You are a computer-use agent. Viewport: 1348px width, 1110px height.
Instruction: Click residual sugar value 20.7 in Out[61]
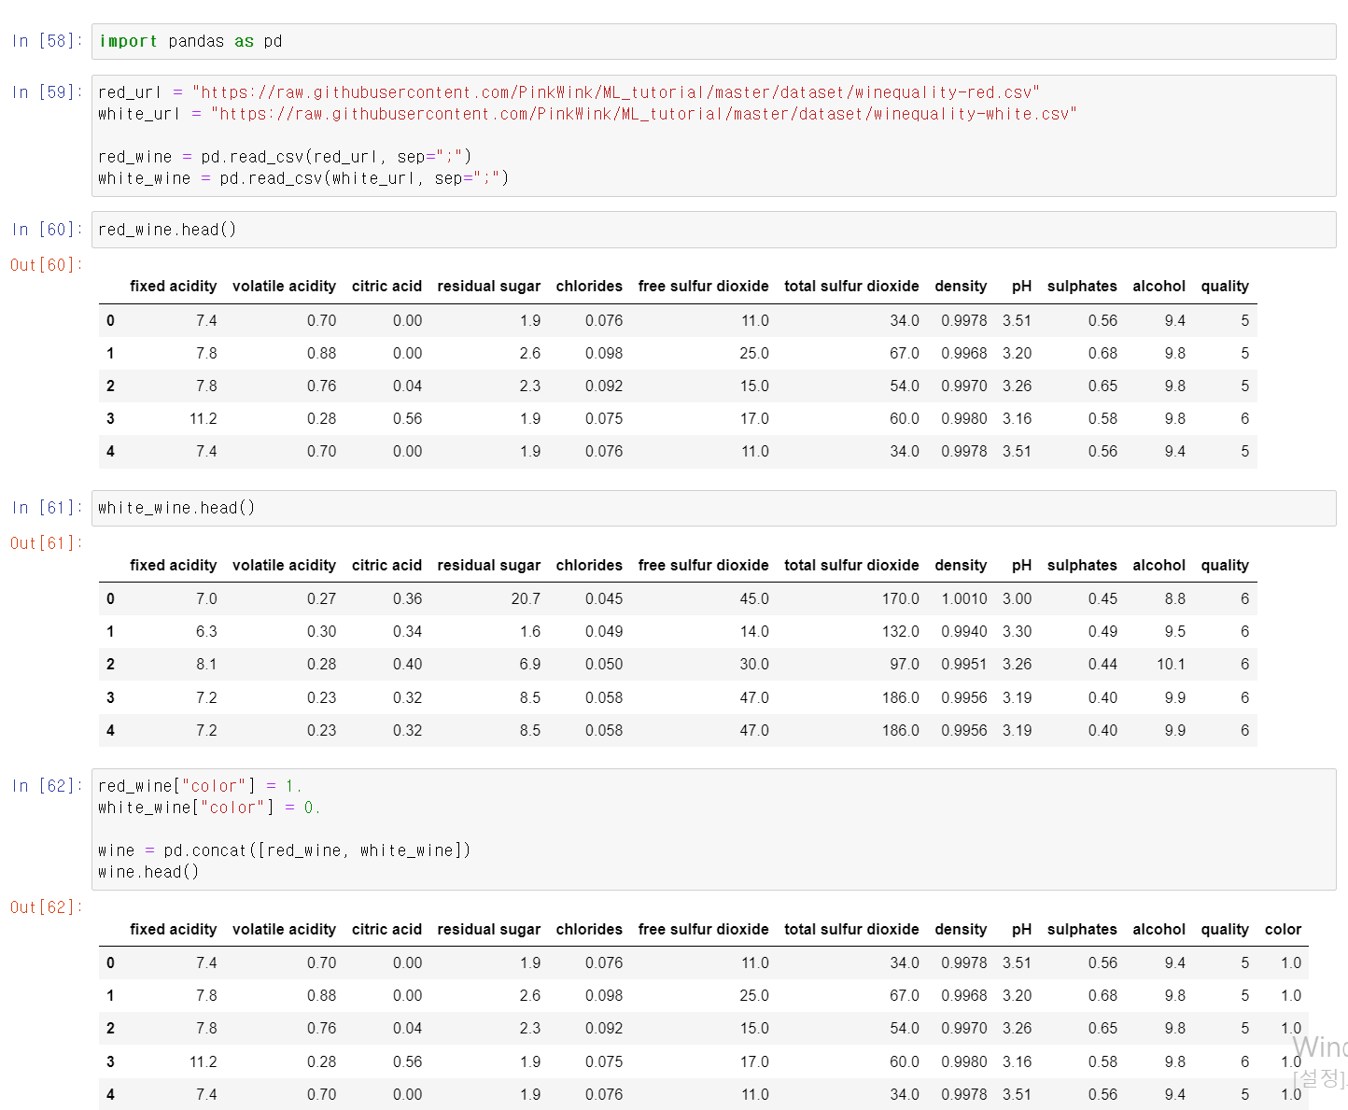(x=526, y=598)
